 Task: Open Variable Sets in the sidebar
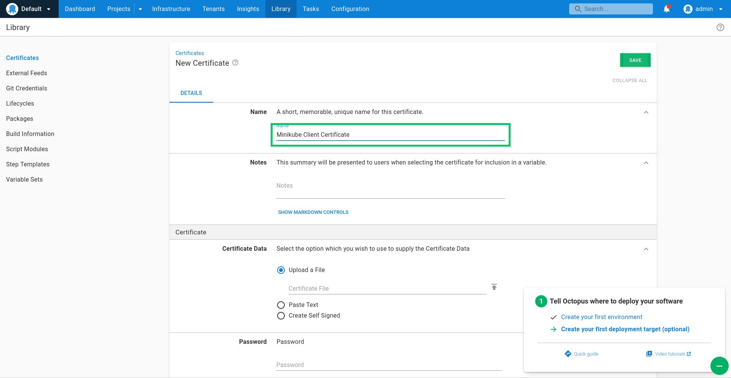[24, 179]
